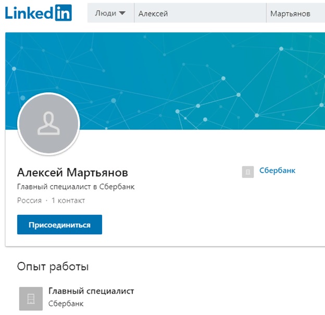The width and height of the screenshot is (325, 315).
Task: Click the Опыт работы section heading
Action: click(53, 266)
